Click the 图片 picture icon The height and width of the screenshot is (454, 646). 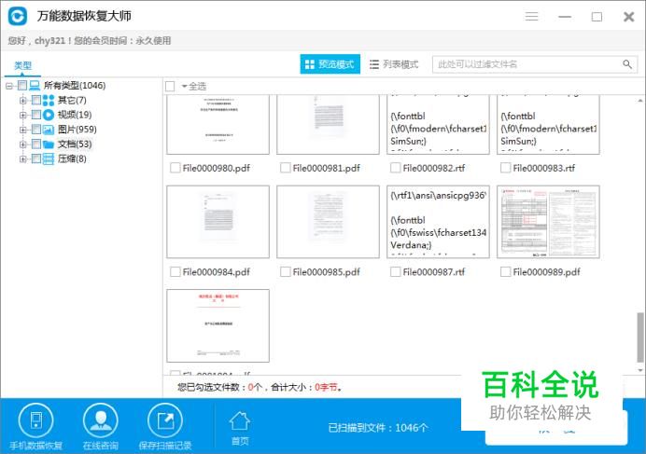[49, 130]
